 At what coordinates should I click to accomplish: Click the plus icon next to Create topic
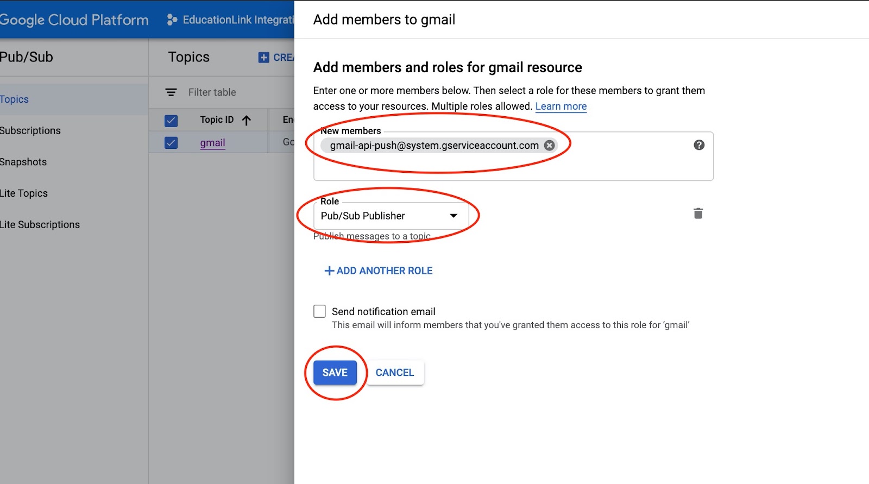pyautogui.click(x=263, y=58)
